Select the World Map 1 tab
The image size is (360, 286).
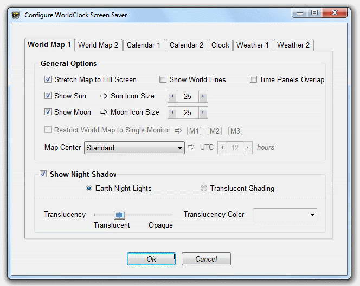coord(49,44)
